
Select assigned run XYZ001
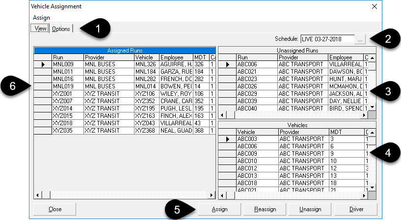pyautogui.click(x=68, y=94)
